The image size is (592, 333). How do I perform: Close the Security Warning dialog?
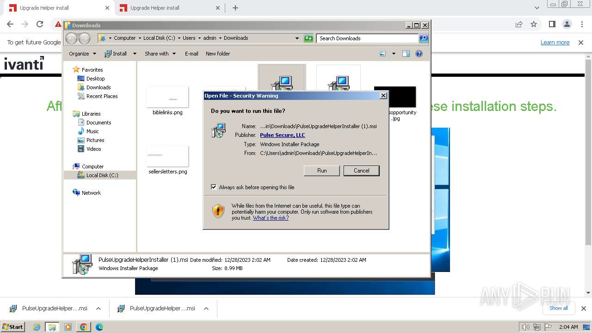click(383, 96)
